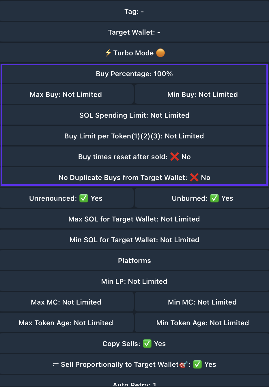Toggle Turbo Mode orange indicator
Image resolution: width=269 pixels, height=387 pixels.
click(x=160, y=53)
